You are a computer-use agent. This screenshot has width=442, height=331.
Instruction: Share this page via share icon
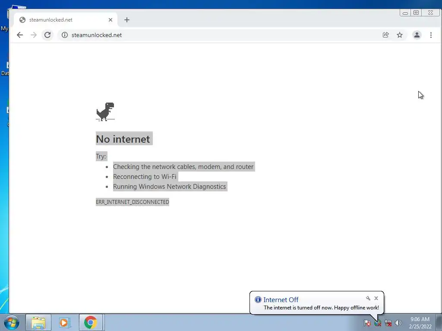385,35
